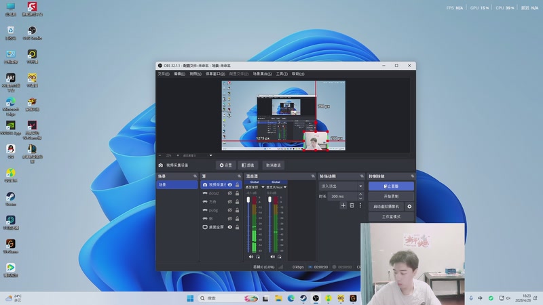Viewport: 543px width, 305px height.
Task: Open the 淡入淡出 transition dropdown
Action: pos(341,186)
